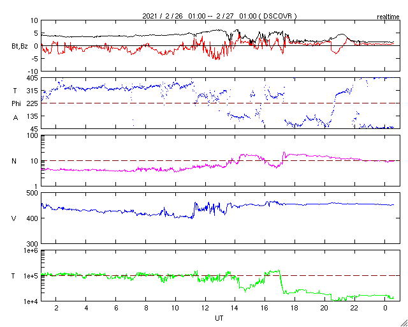Click the 'A' label below Phi
Viewport: 408px width, 327px height.
pos(15,118)
